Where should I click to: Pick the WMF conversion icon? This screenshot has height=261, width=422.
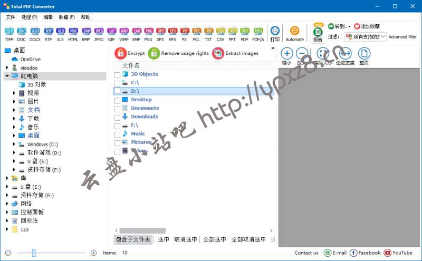coord(124,34)
